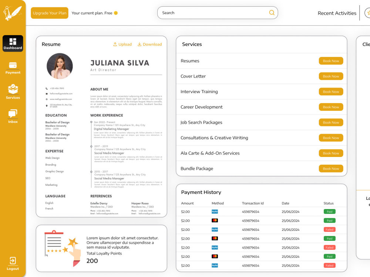Book Now for Resumes service
370x277 pixels.
tap(331, 61)
